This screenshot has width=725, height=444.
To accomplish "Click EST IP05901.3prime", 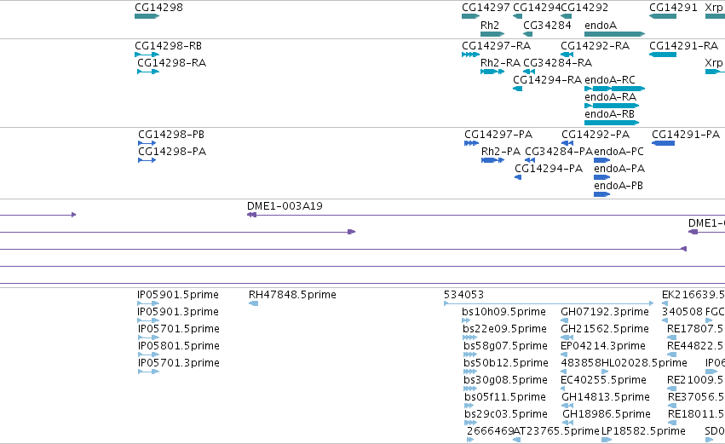I will point(148,320).
